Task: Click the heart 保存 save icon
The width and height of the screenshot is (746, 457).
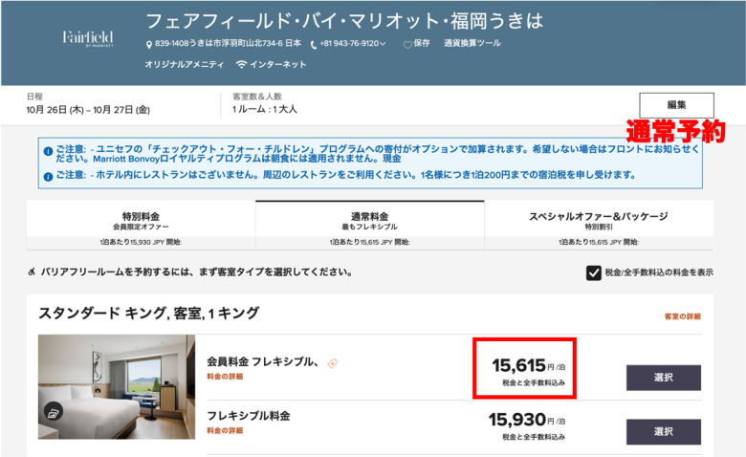Action: click(x=407, y=45)
